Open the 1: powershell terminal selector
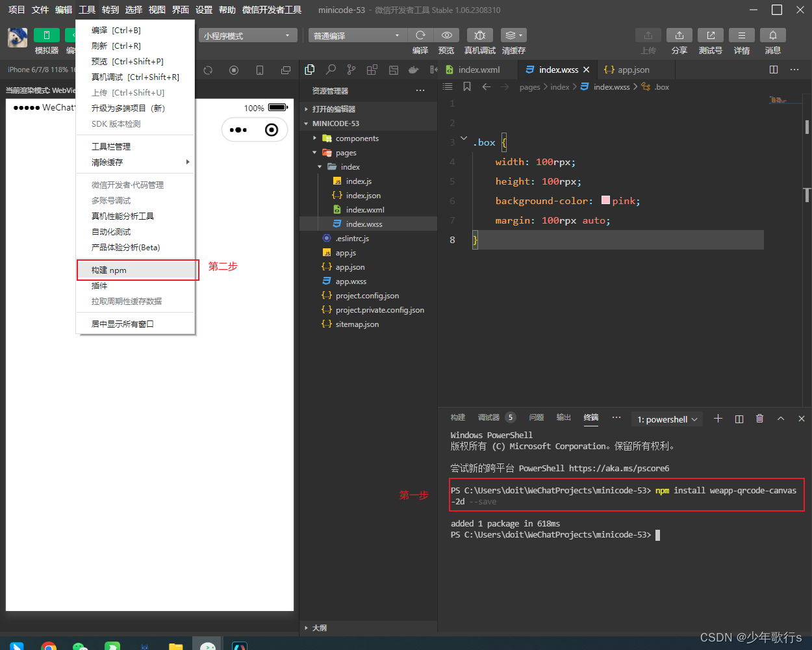 (667, 419)
